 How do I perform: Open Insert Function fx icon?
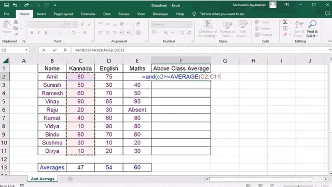[65, 50]
